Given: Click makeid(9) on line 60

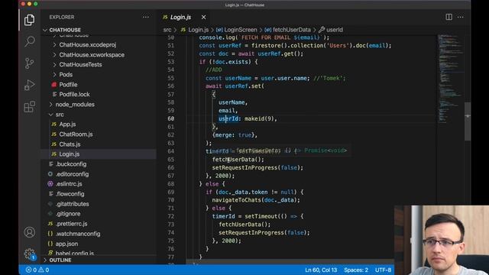Looking at the screenshot, I should pyautogui.click(x=259, y=118).
